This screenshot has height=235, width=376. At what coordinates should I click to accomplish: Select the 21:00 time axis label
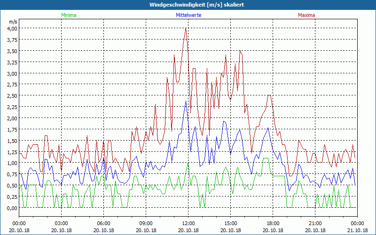(315, 223)
